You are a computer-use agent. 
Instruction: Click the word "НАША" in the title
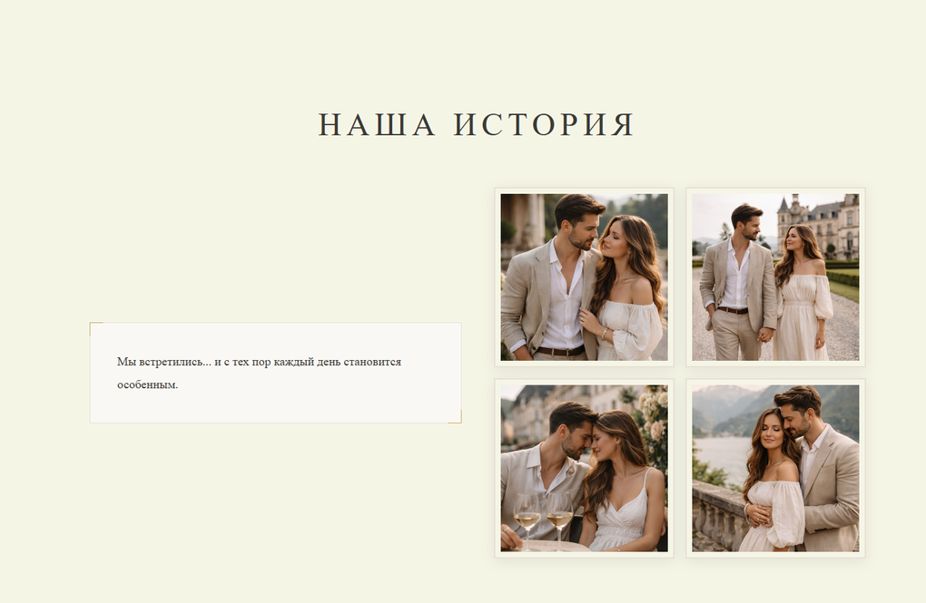pyautogui.click(x=377, y=125)
